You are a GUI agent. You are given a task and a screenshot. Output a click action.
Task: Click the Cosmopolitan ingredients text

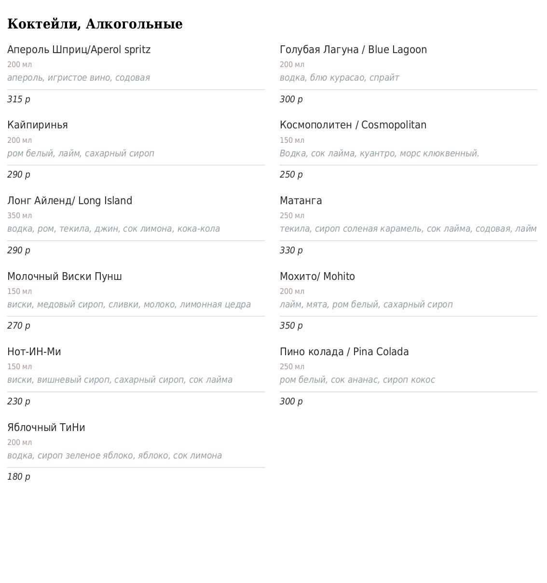pos(380,153)
